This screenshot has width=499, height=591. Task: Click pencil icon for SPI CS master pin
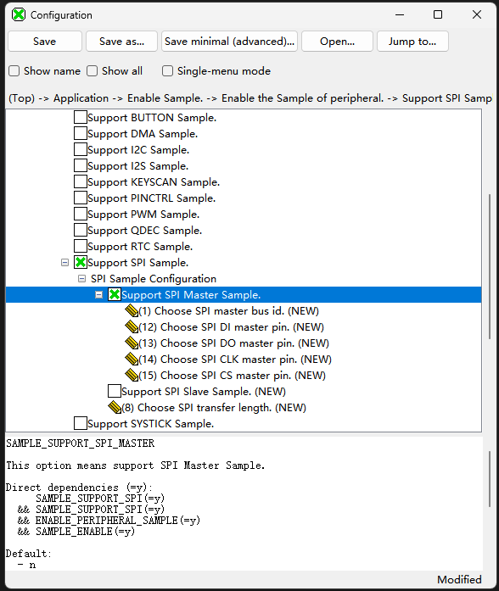(x=132, y=376)
